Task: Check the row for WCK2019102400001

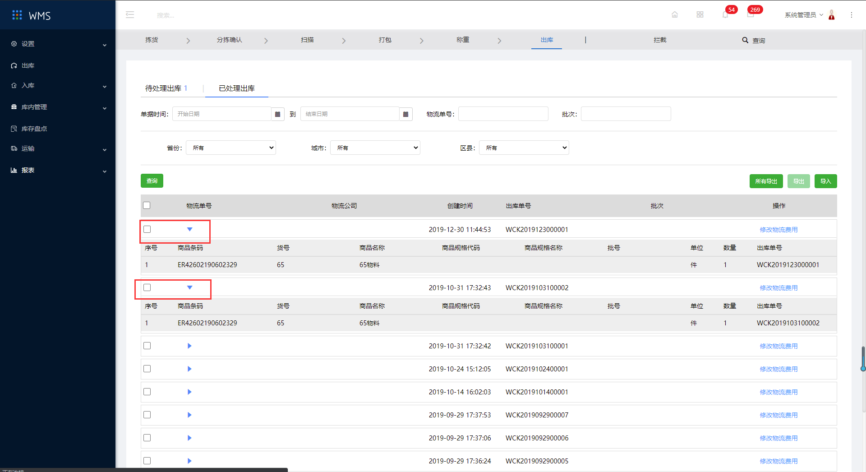Action: point(147,369)
